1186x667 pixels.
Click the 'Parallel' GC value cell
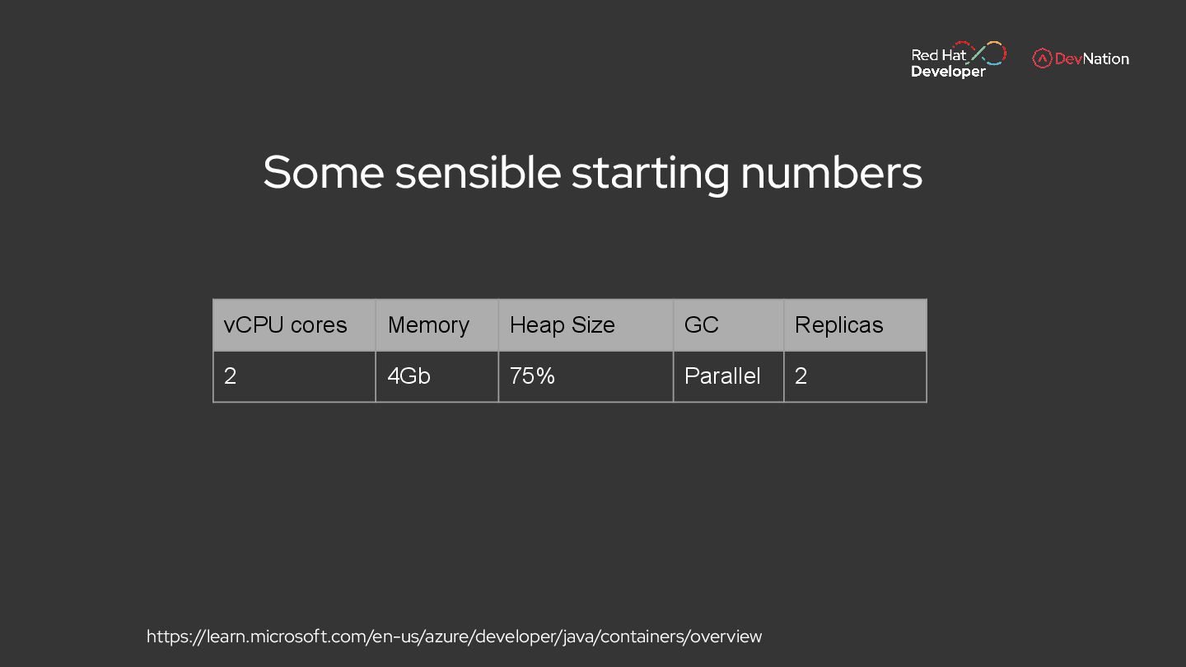pyautogui.click(x=728, y=376)
